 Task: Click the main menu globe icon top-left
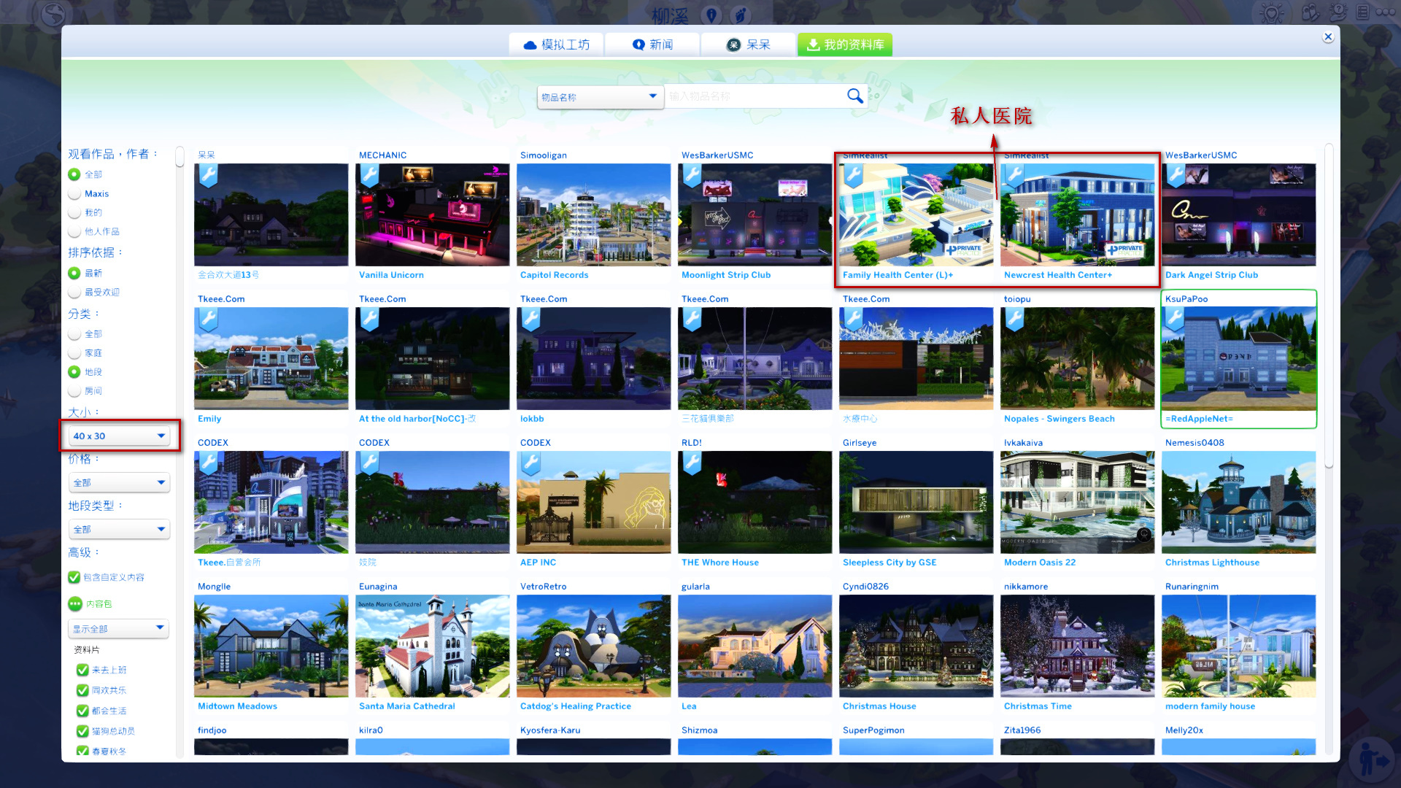click(x=53, y=15)
